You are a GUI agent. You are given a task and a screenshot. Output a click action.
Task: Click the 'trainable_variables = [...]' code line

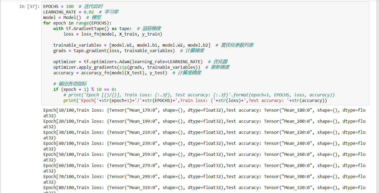[x=153, y=45]
